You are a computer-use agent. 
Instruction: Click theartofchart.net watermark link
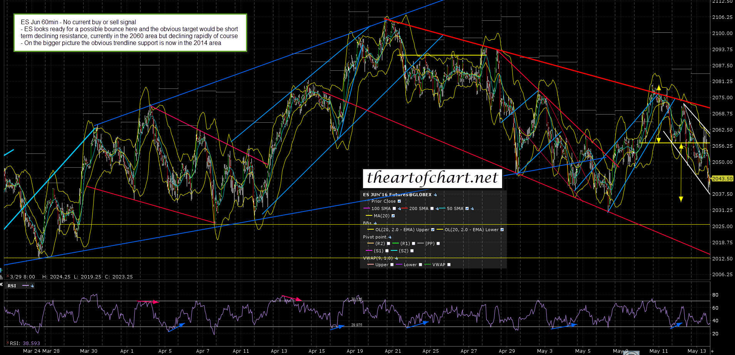point(432,178)
